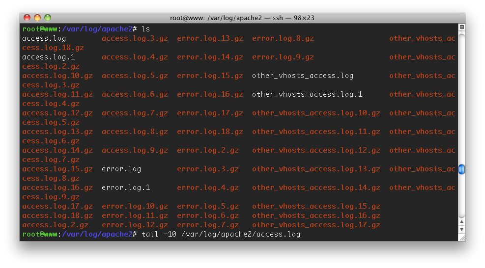Image resolution: width=485 pixels, height=268 pixels.
Task: Select the 'other_vhosts_access.log.17.gz' file name
Action: click(316, 225)
